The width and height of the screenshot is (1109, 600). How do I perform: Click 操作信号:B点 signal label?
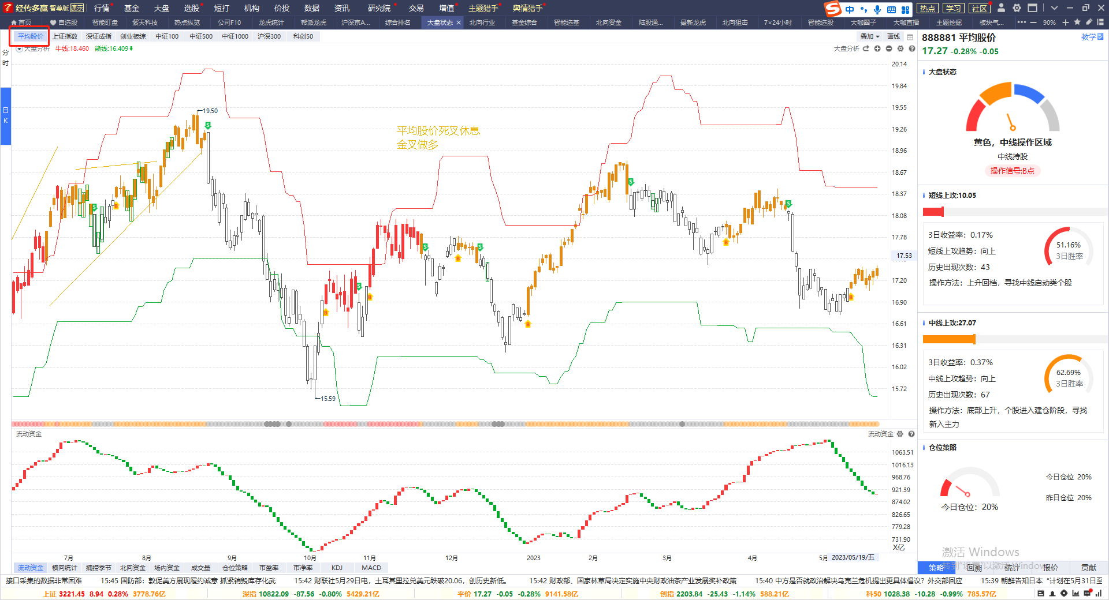click(1012, 171)
